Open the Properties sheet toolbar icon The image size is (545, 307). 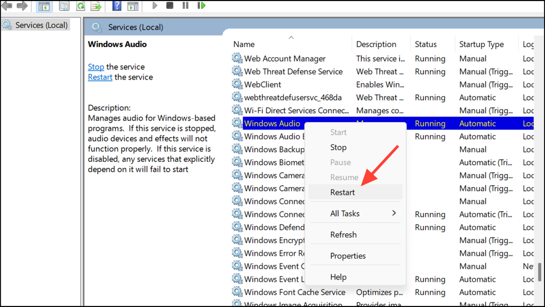[x=64, y=6]
